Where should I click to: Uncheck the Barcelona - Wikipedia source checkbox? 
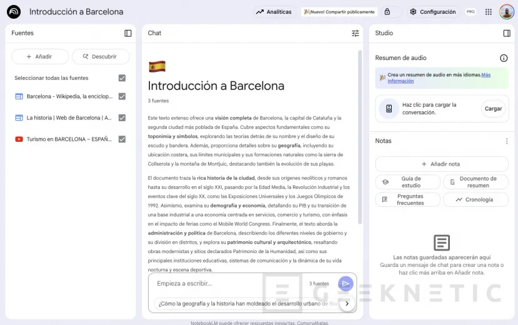pos(122,96)
